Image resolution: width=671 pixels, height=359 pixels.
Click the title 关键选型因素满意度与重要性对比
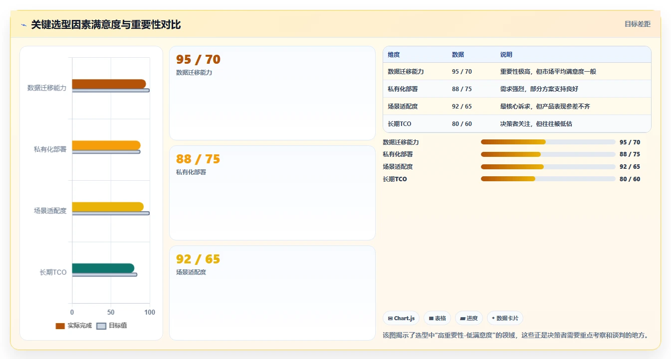pos(106,24)
